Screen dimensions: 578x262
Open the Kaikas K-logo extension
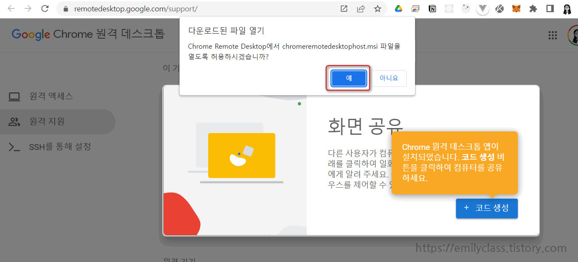click(x=500, y=9)
